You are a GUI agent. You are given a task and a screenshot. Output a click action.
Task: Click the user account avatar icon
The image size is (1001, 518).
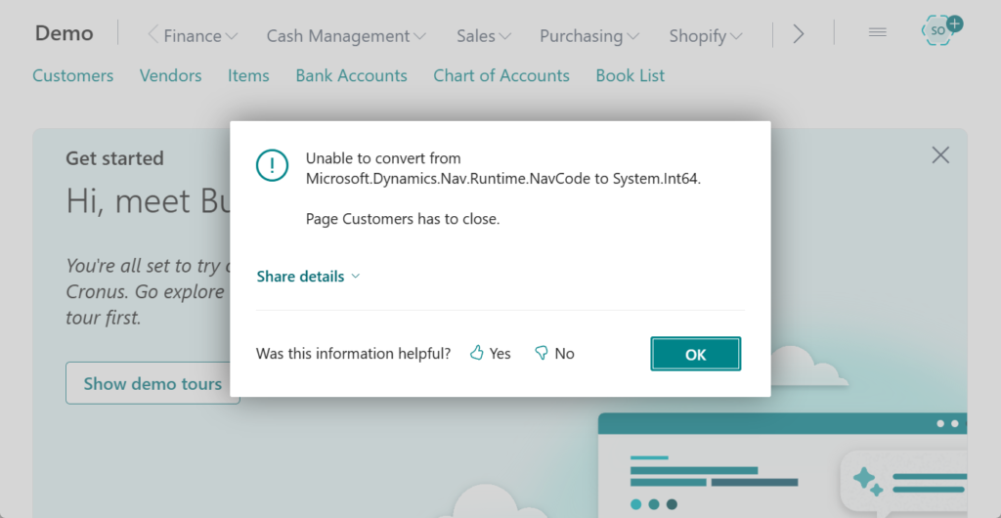939,31
